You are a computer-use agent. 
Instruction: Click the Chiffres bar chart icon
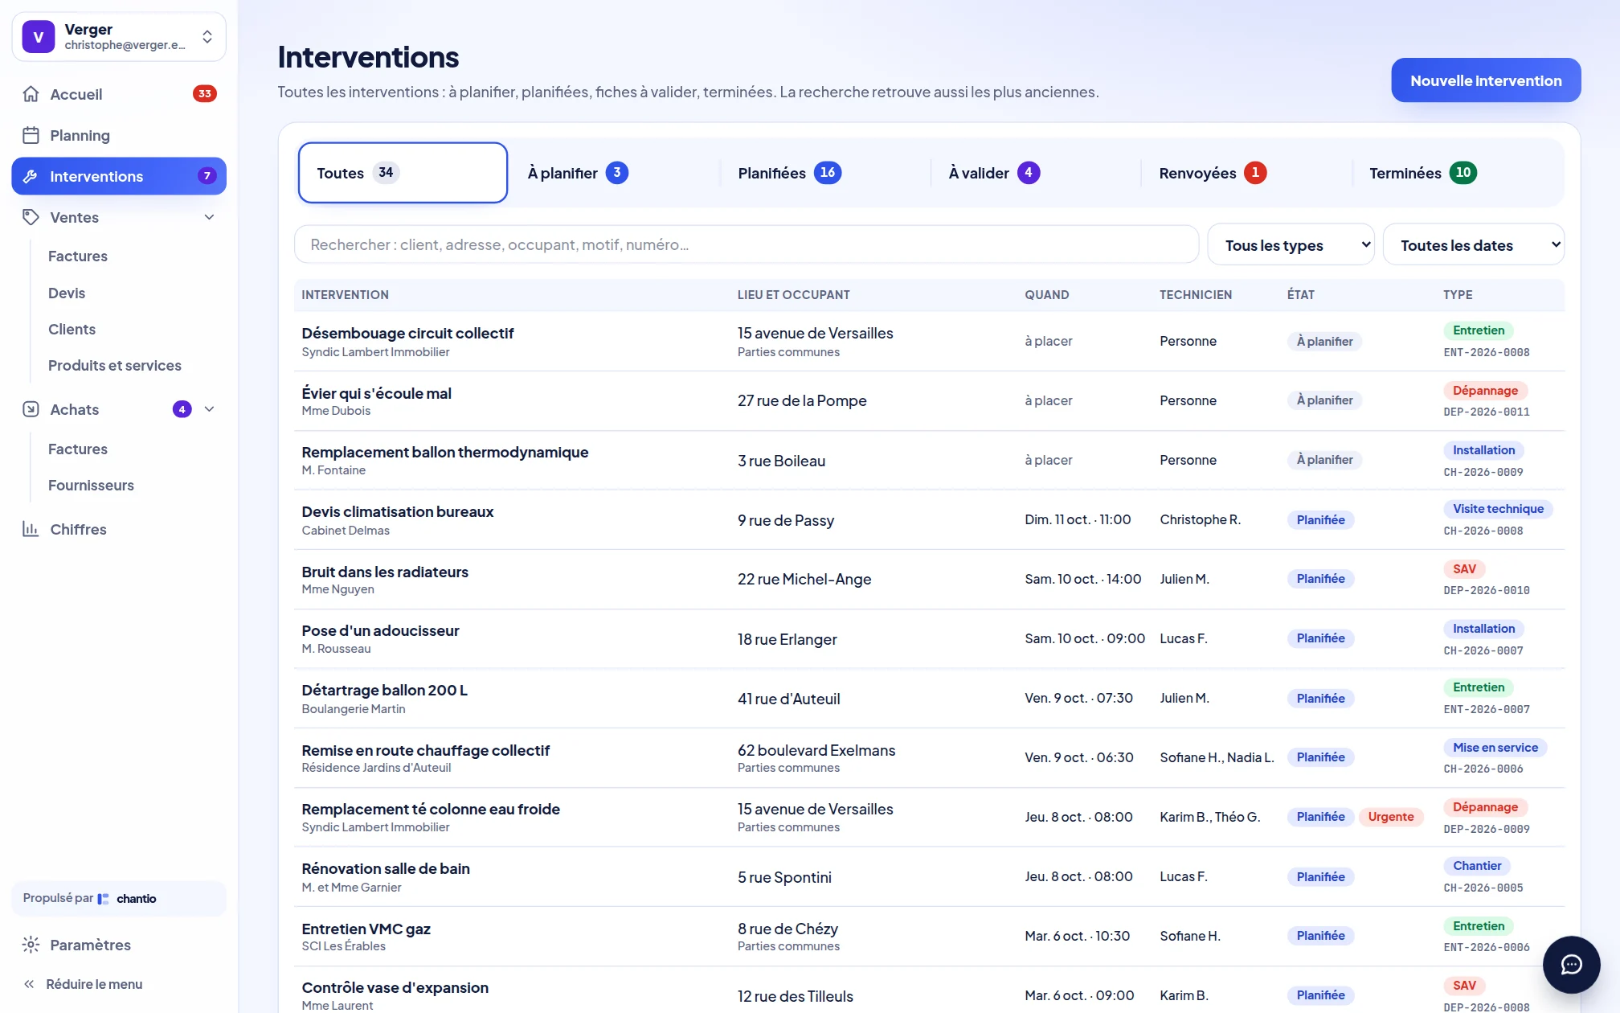pyautogui.click(x=31, y=529)
